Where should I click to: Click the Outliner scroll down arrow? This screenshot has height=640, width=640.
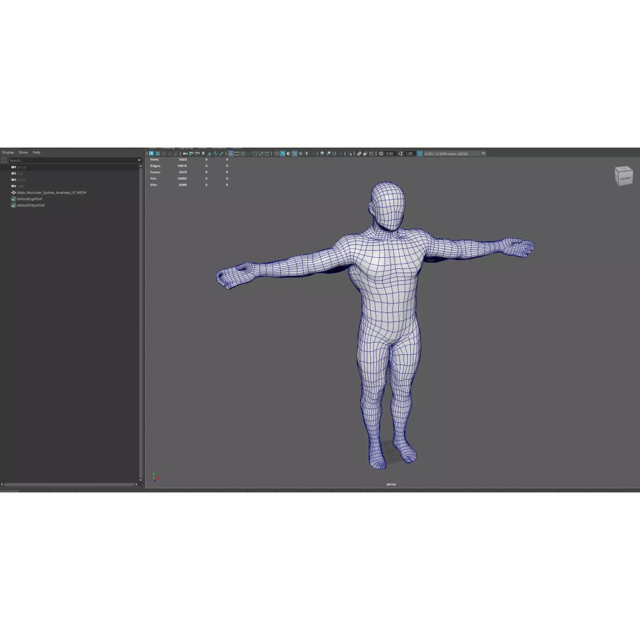click(141, 480)
